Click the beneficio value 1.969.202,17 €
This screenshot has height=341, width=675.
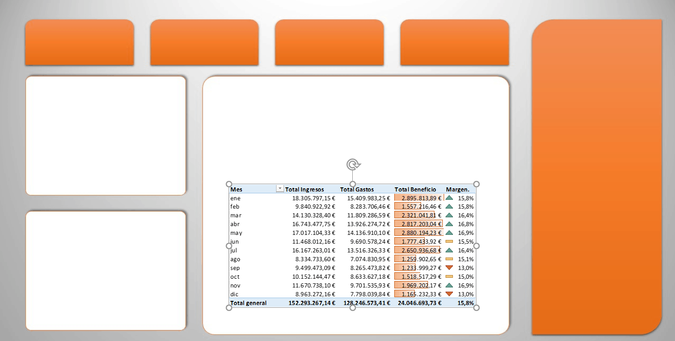(421, 285)
